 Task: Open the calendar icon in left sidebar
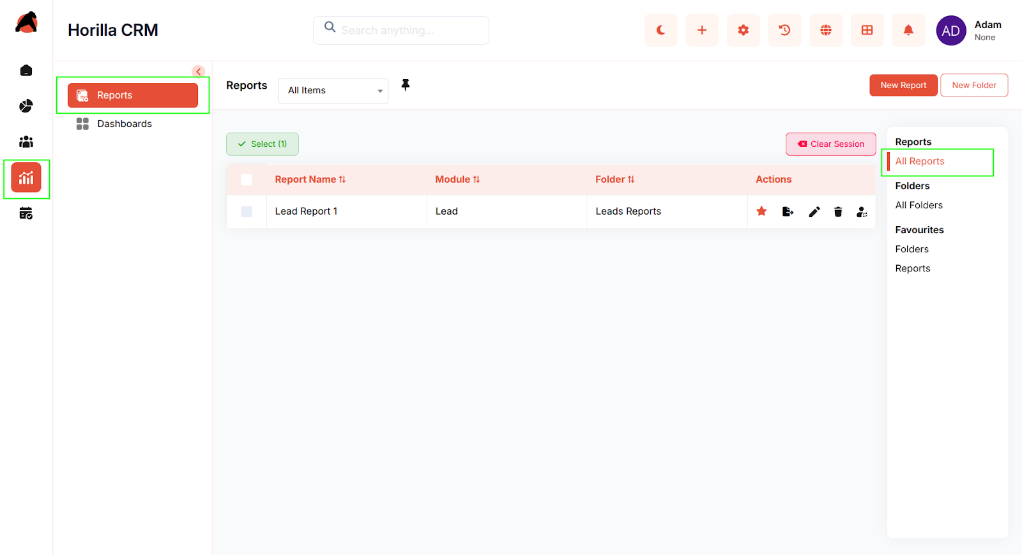26,213
